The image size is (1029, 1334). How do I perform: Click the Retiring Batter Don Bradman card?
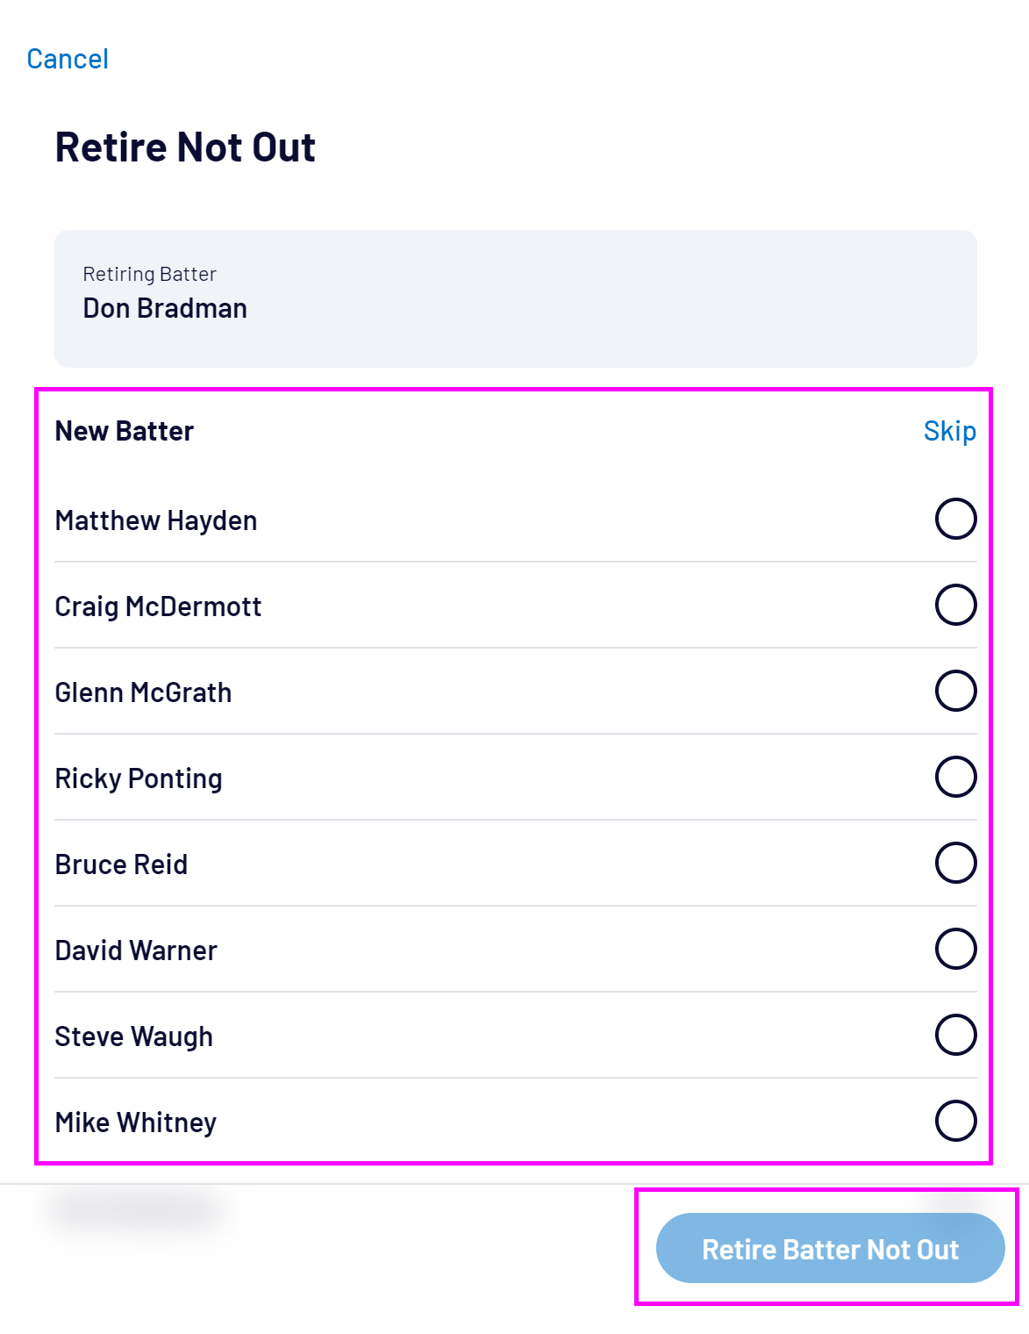coord(515,298)
